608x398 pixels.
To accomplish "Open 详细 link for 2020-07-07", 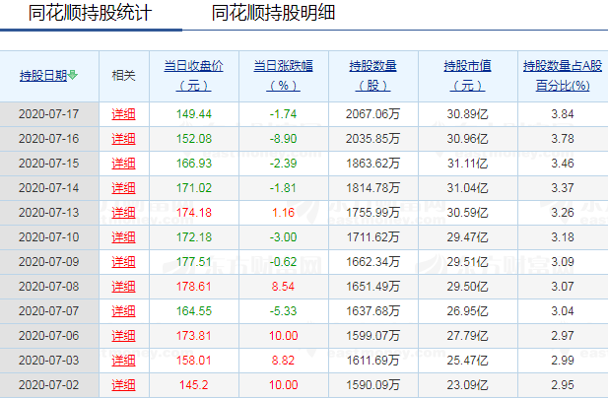I will click(x=123, y=311).
